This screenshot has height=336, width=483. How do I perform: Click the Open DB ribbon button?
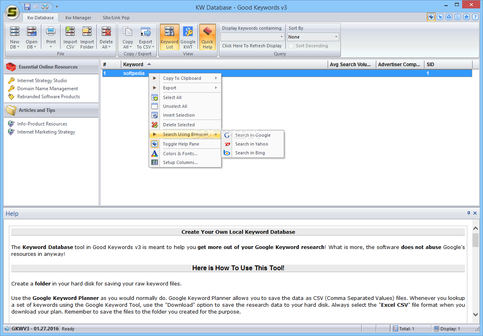31,37
